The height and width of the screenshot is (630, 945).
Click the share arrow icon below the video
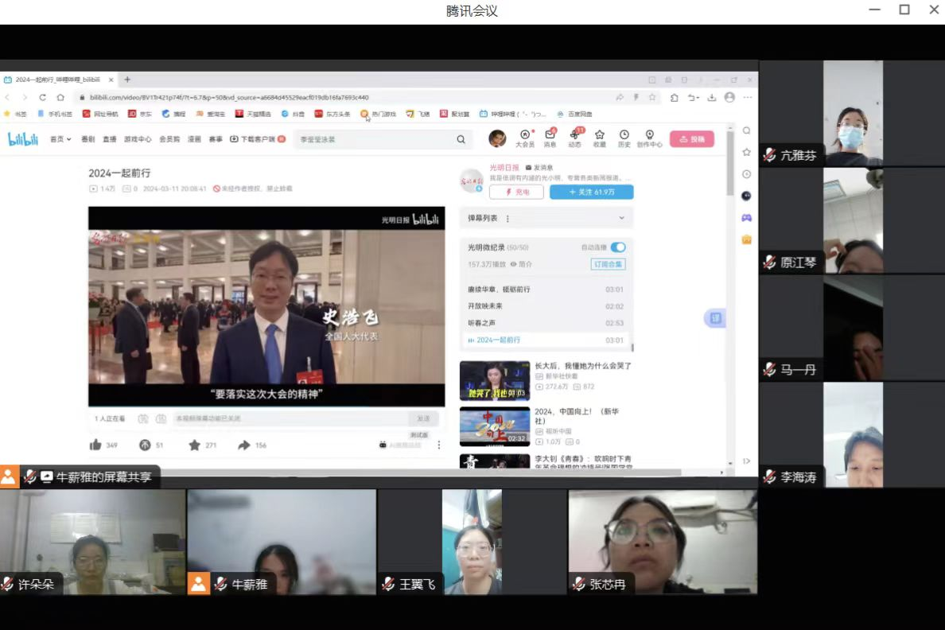coord(244,445)
